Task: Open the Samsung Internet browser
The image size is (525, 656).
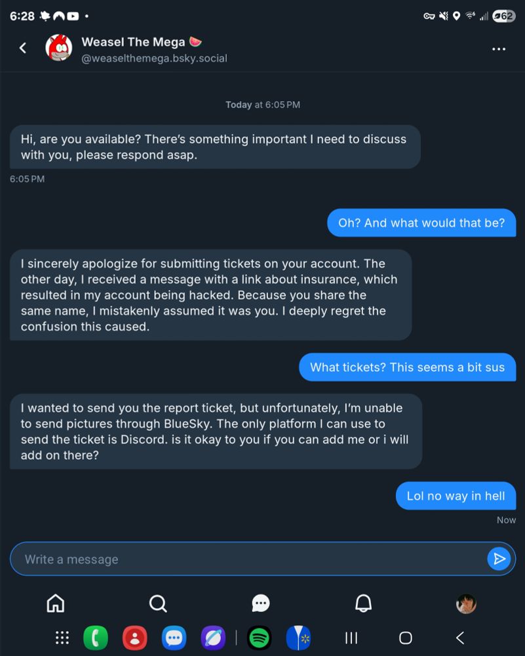Action: coord(213,637)
